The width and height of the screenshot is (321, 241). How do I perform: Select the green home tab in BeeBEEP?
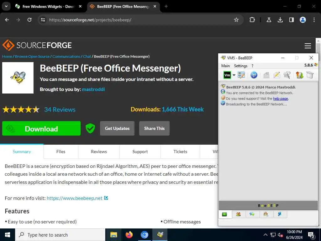point(224,214)
